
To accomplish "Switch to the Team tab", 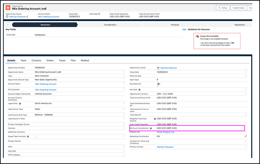I will pyautogui.click(x=23, y=60).
